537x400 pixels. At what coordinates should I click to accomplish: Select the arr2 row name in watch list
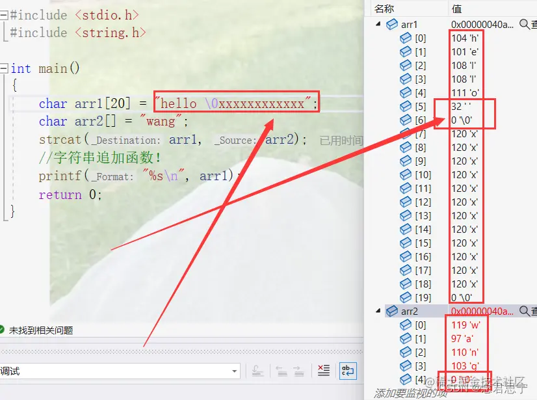click(410, 312)
